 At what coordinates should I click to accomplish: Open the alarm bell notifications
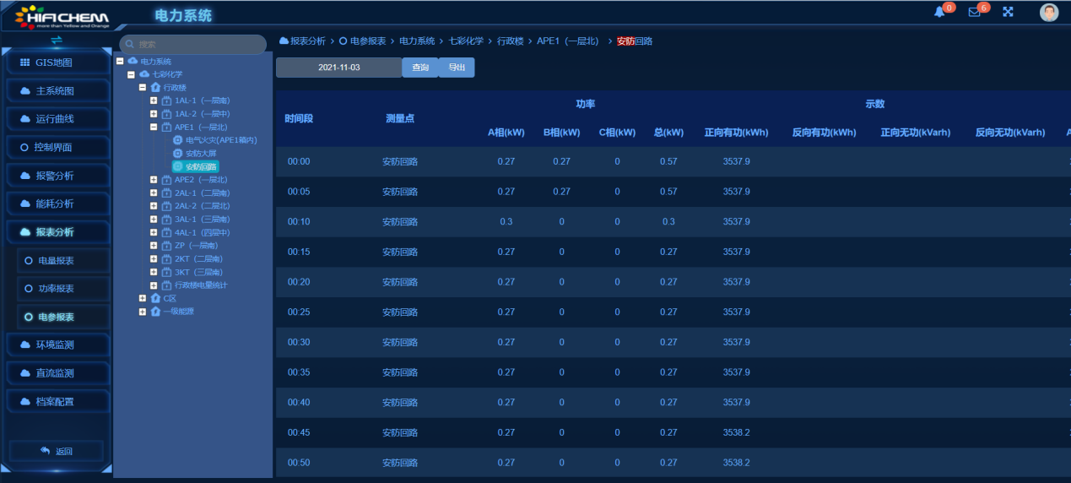tap(939, 12)
